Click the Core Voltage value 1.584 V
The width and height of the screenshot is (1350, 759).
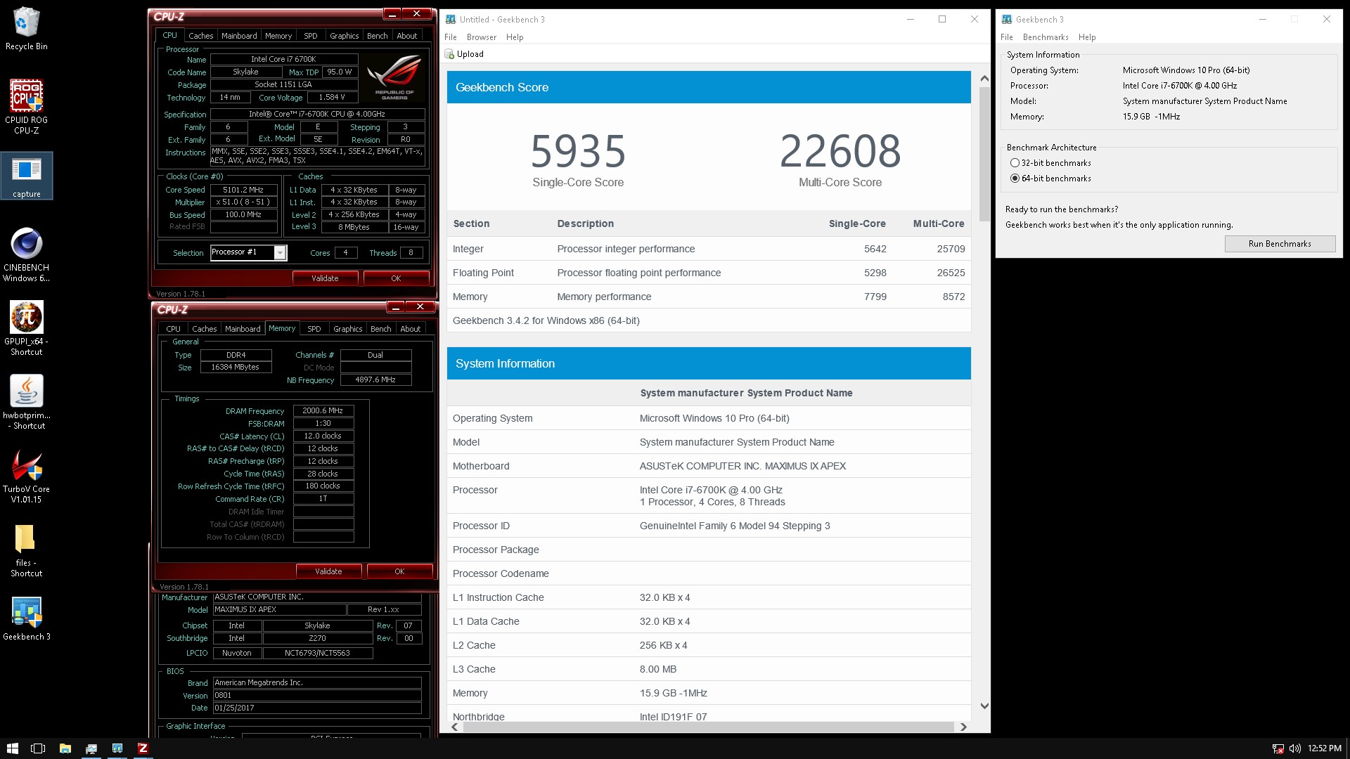point(332,97)
